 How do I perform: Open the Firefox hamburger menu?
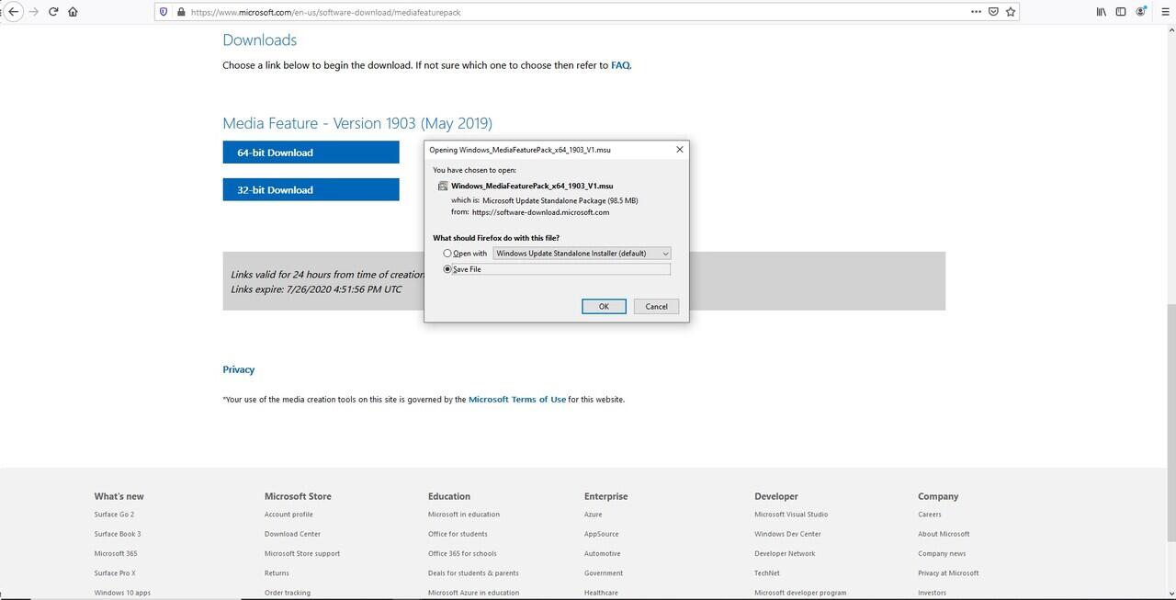click(x=1164, y=12)
